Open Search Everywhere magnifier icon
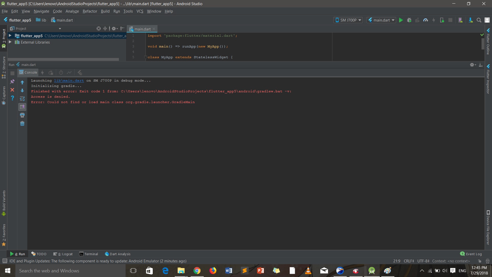The height and width of the screenshot is (277, 492). pos(479,20)
